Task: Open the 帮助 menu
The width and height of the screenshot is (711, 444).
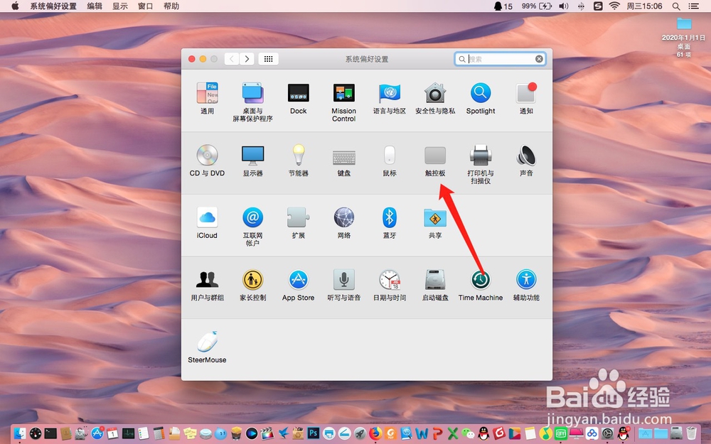Action: pyautogui.click(x=171, y=6)
